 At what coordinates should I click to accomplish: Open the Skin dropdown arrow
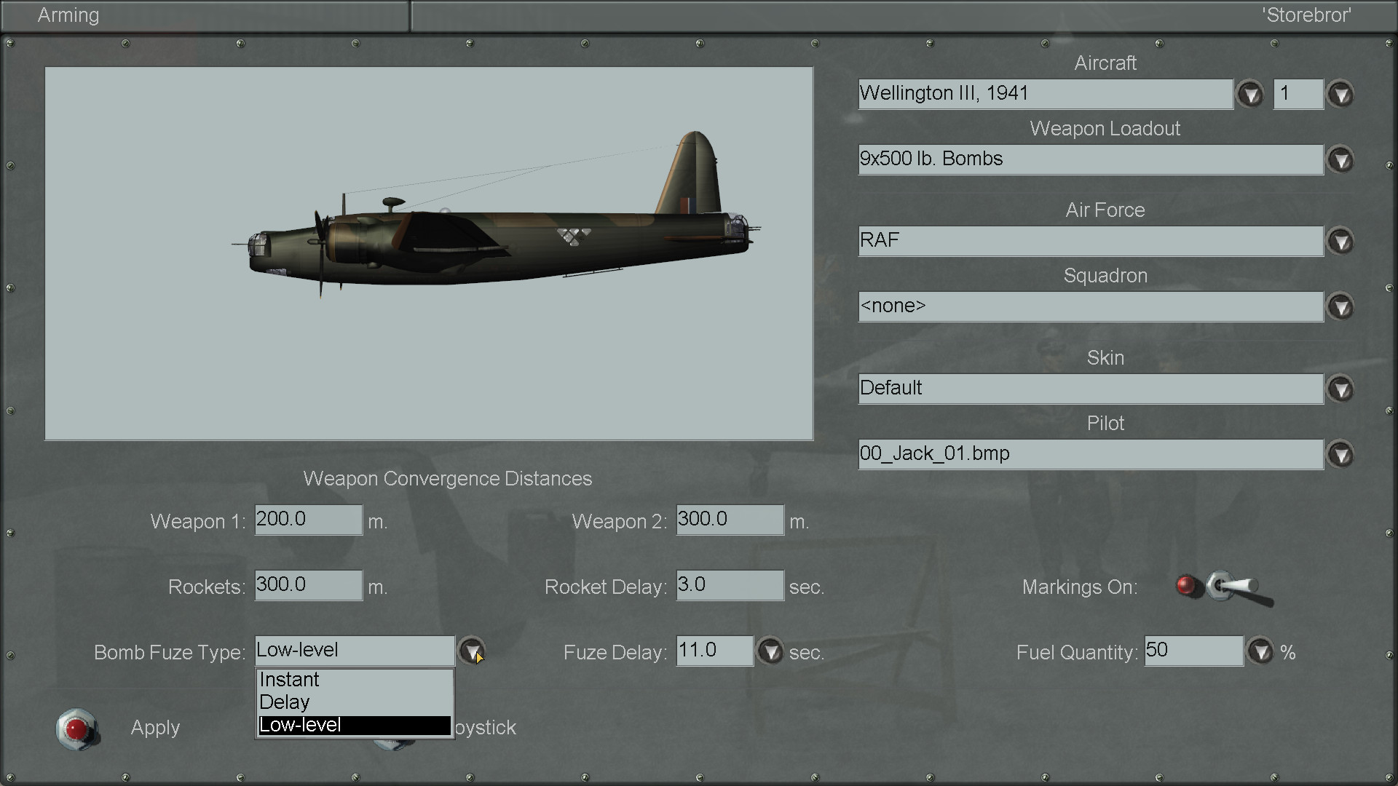click(1340, 389)
